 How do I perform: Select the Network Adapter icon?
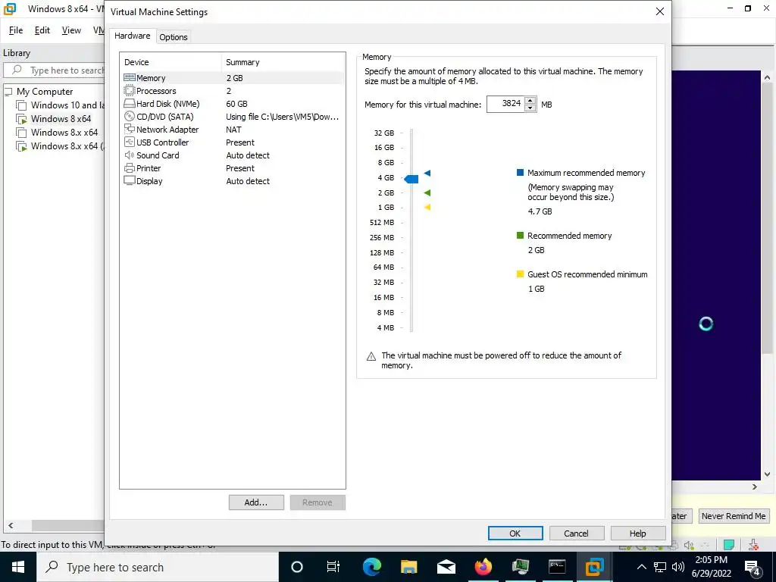[129, 129]
